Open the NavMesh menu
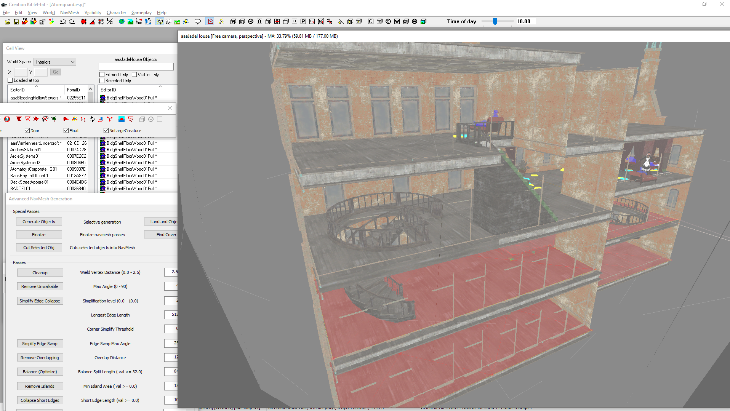 pos(69,13)
